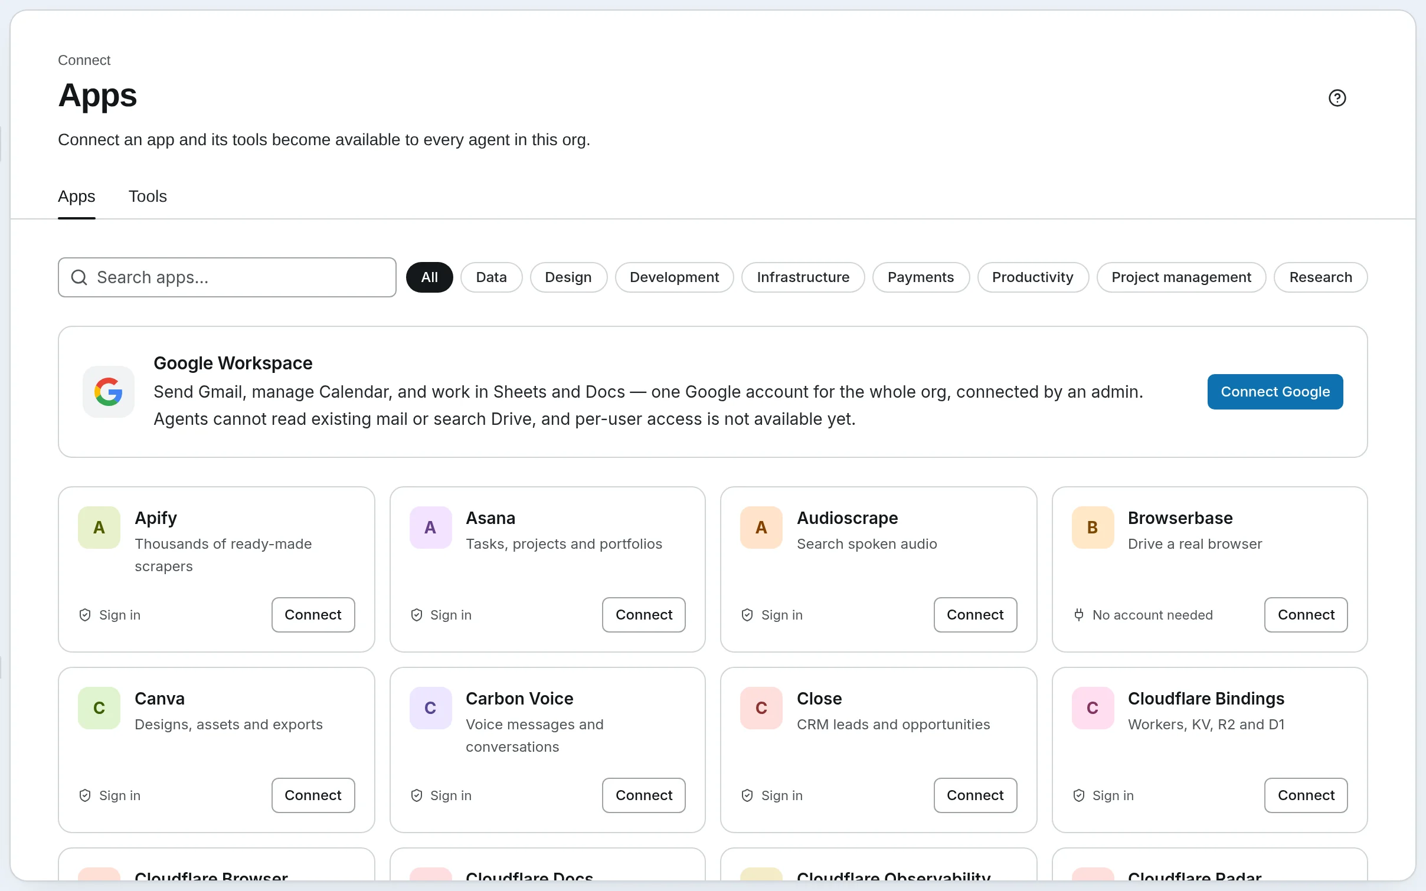Click the Audioscrape card title
This screenshot has width=1426, height=891.
[848, 518]
